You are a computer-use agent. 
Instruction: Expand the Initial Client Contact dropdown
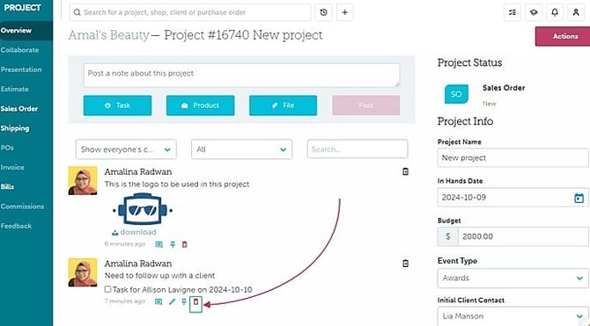[x=513, y=316]
